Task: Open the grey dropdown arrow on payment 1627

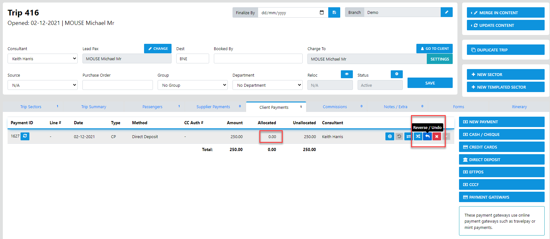Action: coord(446,137)
